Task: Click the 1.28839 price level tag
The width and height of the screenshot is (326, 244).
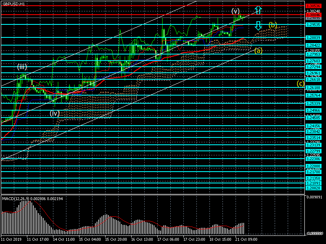Action: pos(314,38)
